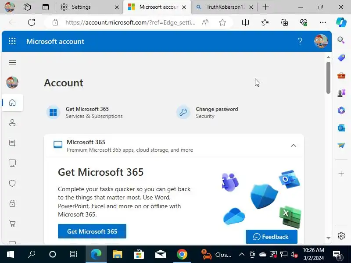Click the address bar URL
Image resolution: width=351 pixels, height=263 pixels.
[130, 22]
